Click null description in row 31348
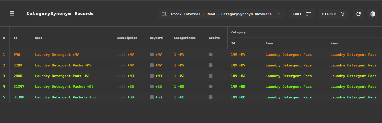382x123 pixels. point(121,97)
